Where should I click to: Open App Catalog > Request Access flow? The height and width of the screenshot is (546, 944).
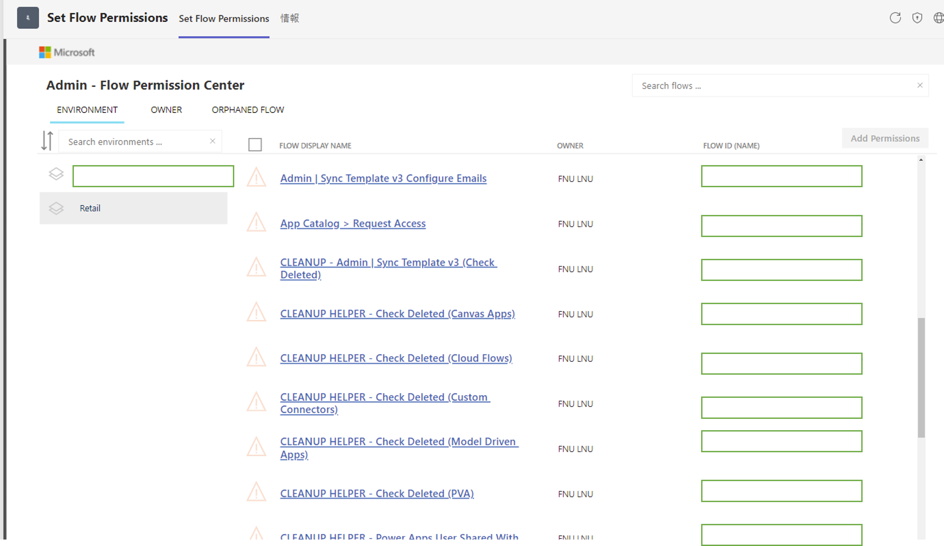coord(353,223)
